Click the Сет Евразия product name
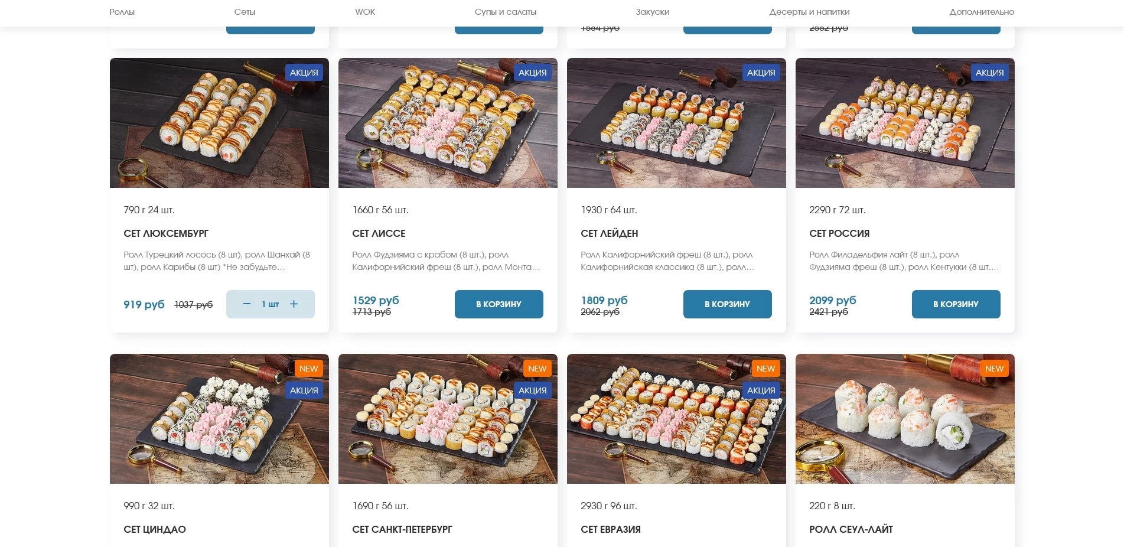 pyautogui.click(x=611, y=529)
